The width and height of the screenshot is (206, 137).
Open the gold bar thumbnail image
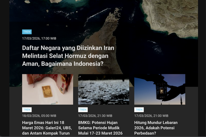click(x=48, y=89)
